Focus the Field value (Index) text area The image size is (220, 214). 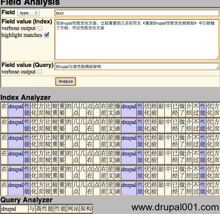tap(137, 40)
